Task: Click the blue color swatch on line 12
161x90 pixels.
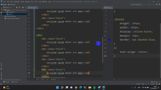Action: 109,40
